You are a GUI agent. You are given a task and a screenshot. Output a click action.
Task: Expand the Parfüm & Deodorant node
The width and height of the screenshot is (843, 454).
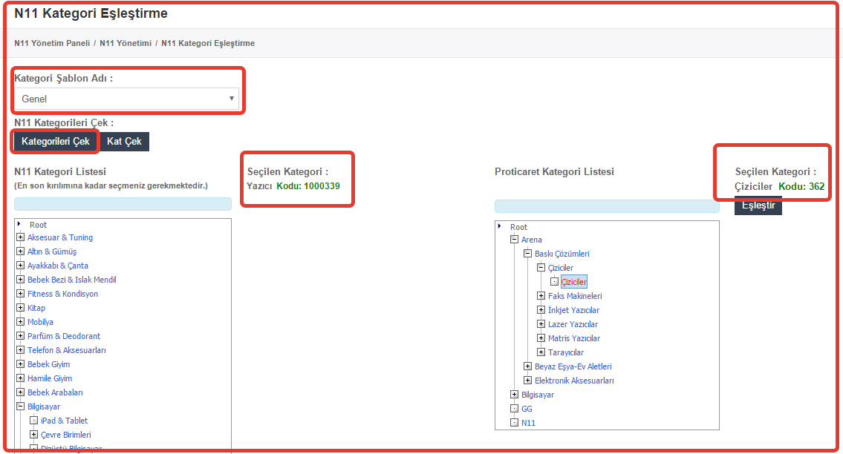21,336
